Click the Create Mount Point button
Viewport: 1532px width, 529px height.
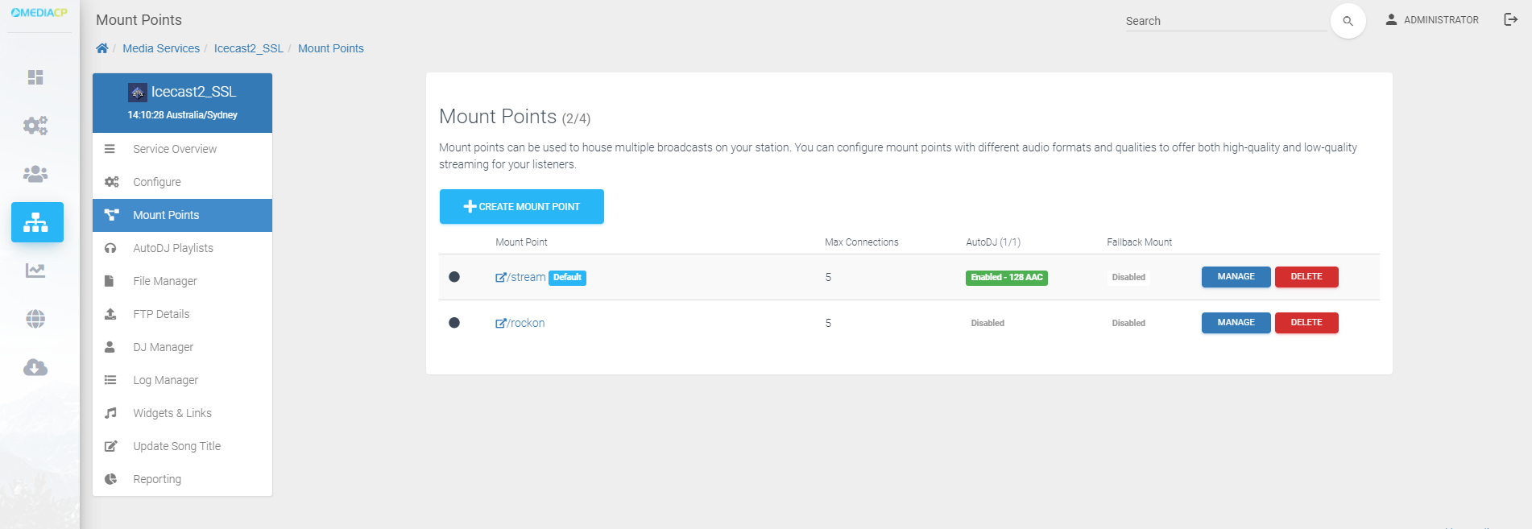coord(521,207)
